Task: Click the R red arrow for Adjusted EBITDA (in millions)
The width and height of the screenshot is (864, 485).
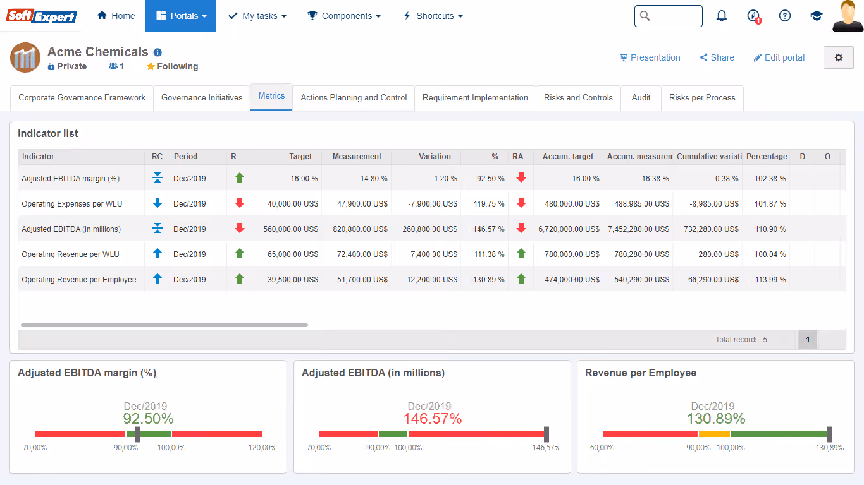Action: pyautogui.click(x=239, y=229)
